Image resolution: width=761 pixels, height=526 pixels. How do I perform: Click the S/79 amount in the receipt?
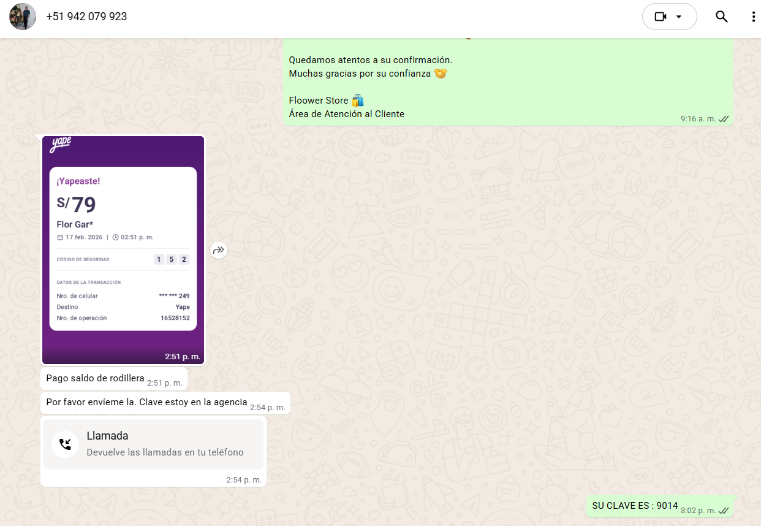pos(77,204)
